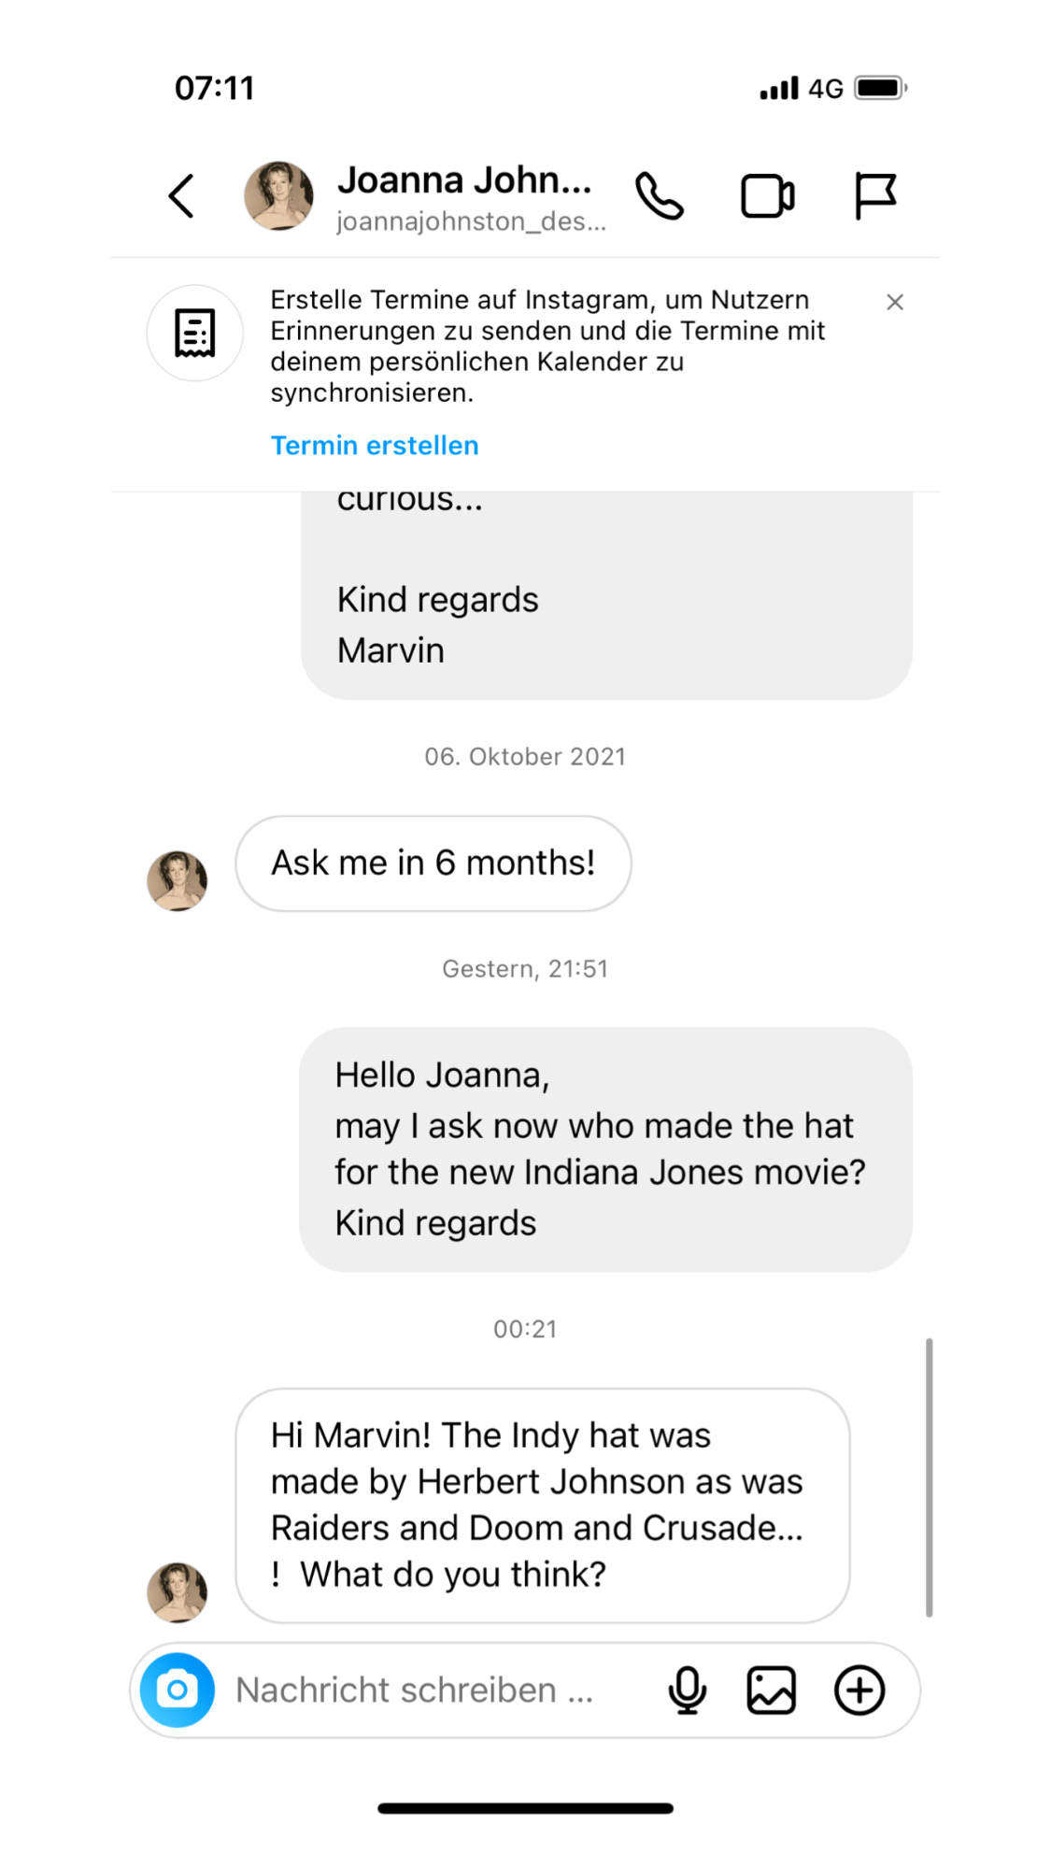Tap the Joanna John... contact name

pos(464,180)
